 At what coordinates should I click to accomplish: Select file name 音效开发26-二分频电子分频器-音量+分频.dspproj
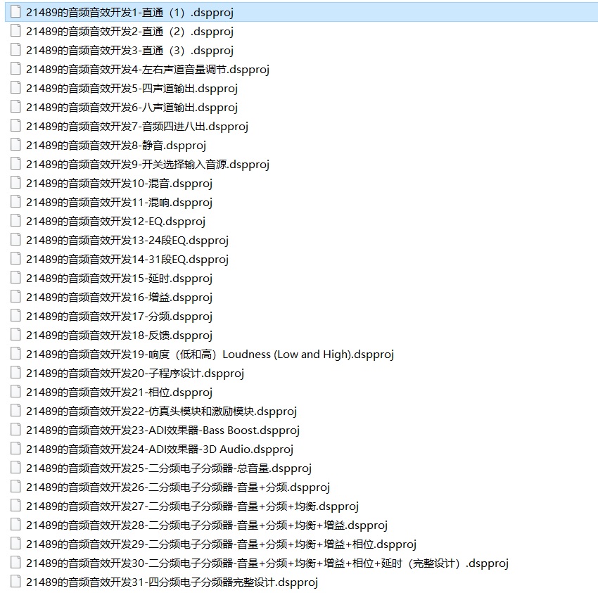pyautogui.click(x=178, y=487)
